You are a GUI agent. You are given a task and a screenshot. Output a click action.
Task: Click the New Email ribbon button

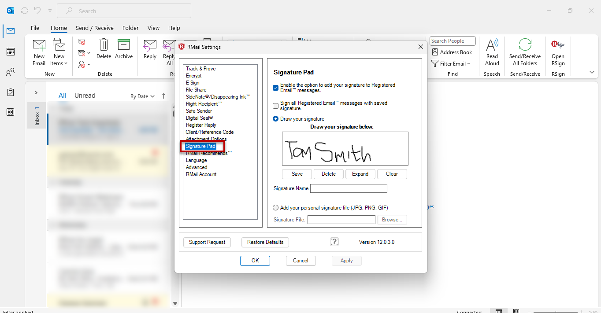pyautogui.click(x=39, y=52)
